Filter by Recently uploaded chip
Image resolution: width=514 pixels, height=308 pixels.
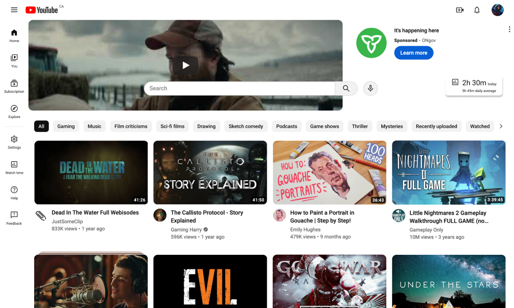436,126
